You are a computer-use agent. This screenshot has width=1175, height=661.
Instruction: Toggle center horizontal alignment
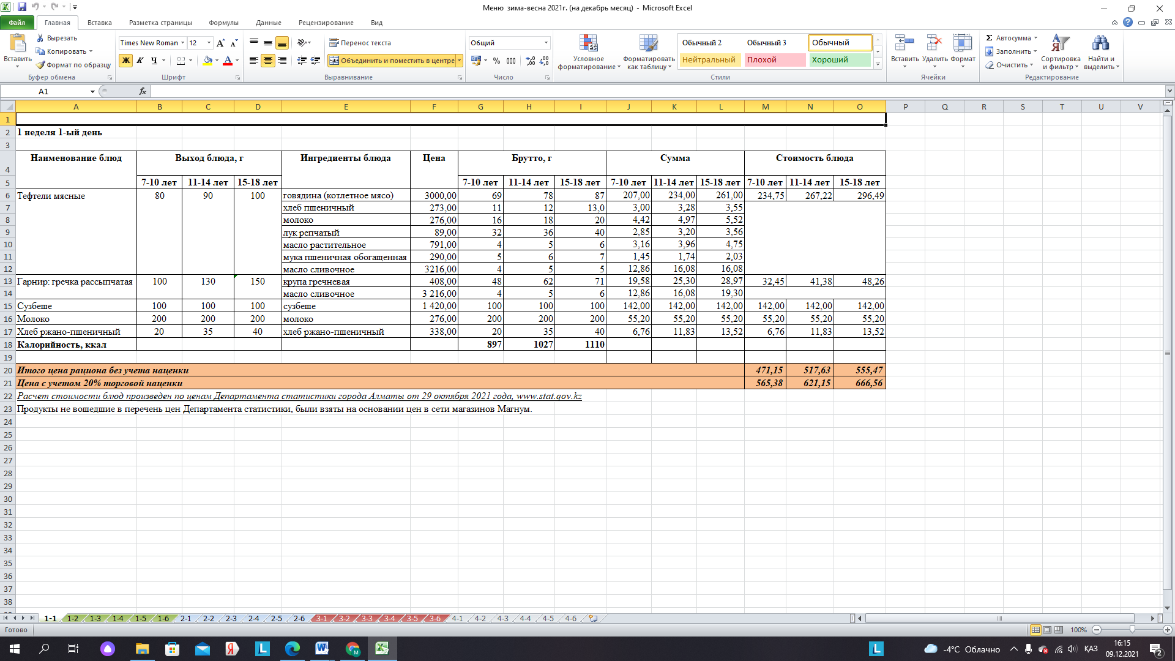[x=268, y=61]
